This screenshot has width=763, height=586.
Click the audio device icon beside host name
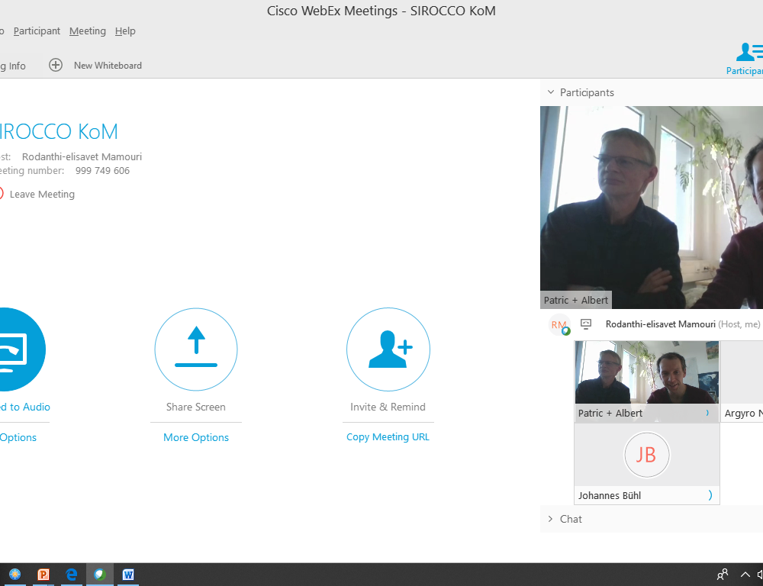586,324
